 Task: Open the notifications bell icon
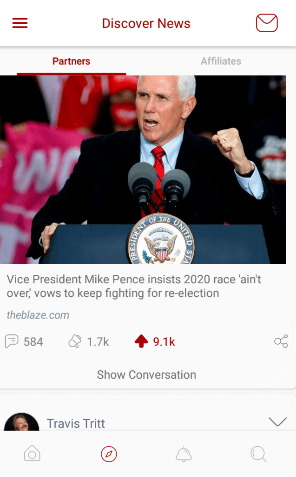tap(184, 454)
